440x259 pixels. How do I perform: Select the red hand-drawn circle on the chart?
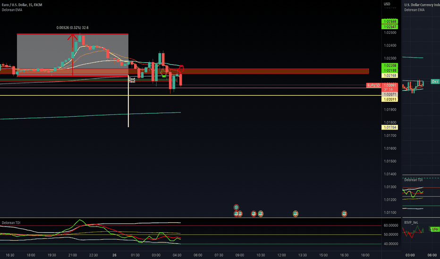[181, 69]
